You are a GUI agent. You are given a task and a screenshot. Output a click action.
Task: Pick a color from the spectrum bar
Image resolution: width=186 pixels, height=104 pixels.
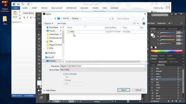click(167, 51)
